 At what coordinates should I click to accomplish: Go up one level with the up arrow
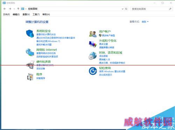[x=18, y=9]
